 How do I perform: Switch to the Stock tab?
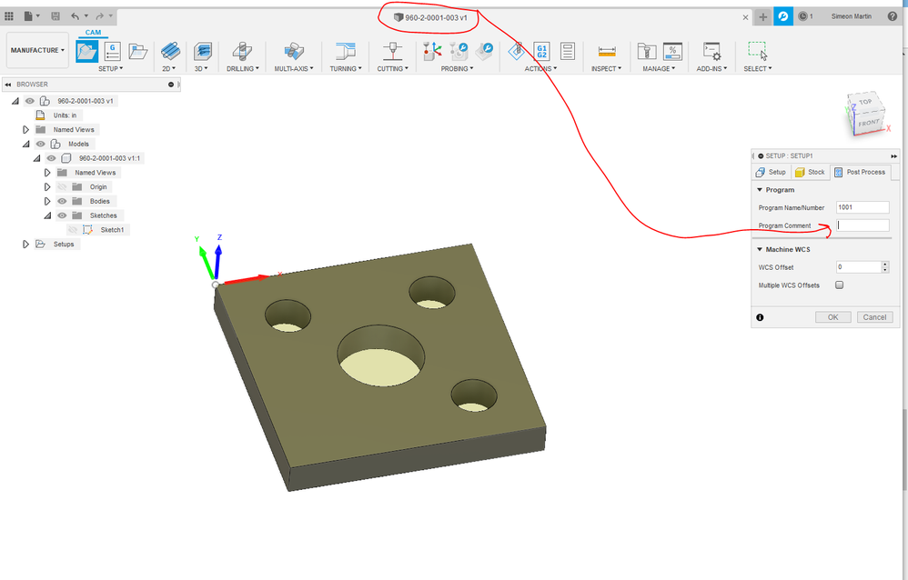[x=810, y=172]
